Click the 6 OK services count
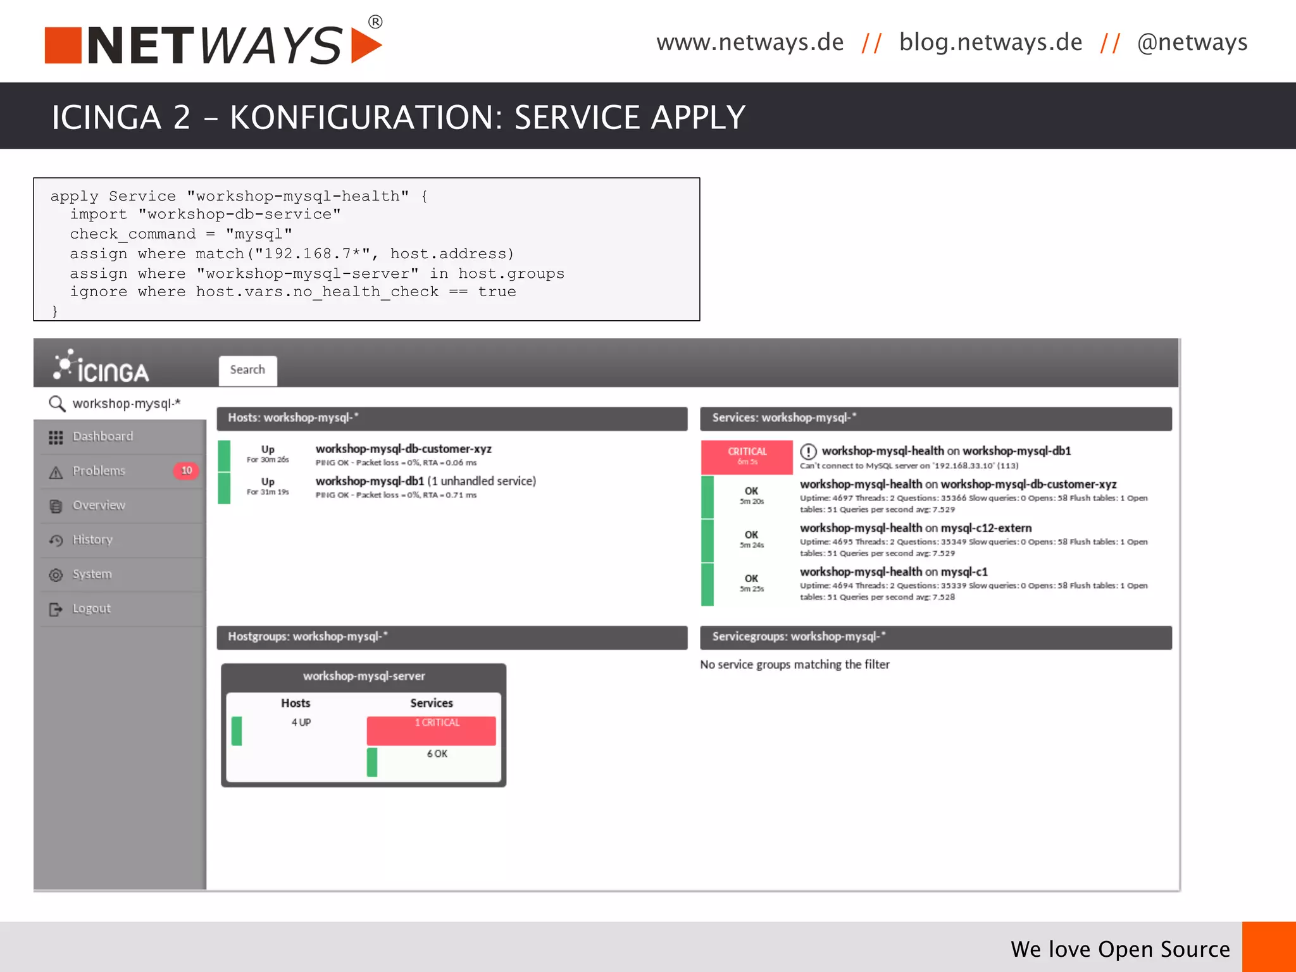This screenshot has width=1296, height=972. (x=437, y=754)
